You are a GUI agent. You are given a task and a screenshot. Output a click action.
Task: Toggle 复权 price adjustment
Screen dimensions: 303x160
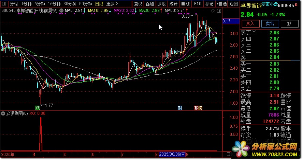[x=138, y=4]
